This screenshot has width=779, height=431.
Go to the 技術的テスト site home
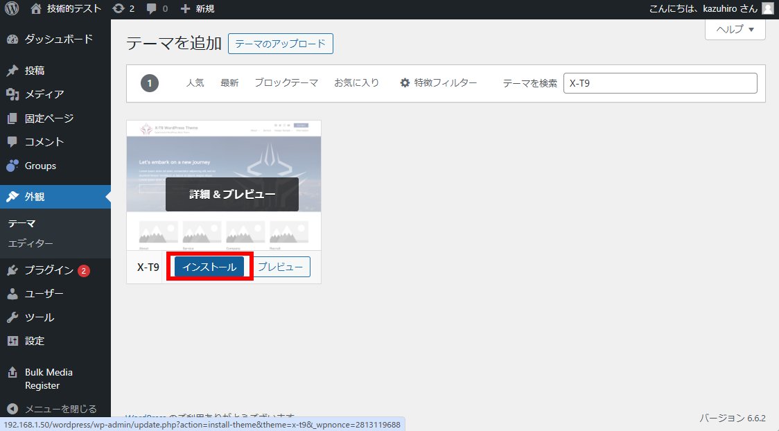[73, 9]
